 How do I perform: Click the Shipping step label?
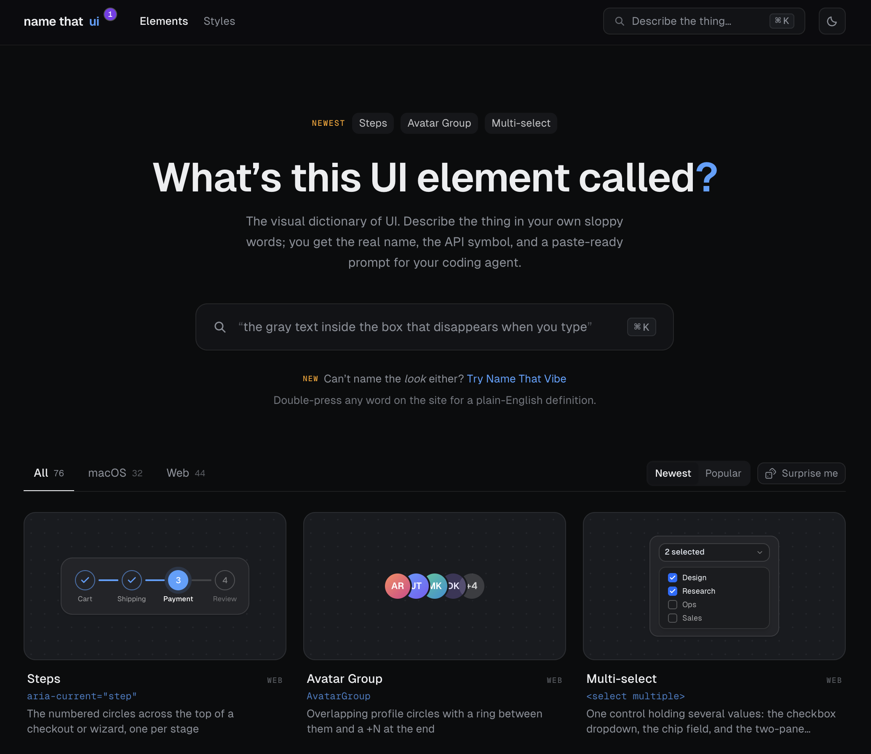tap(132, 599)
